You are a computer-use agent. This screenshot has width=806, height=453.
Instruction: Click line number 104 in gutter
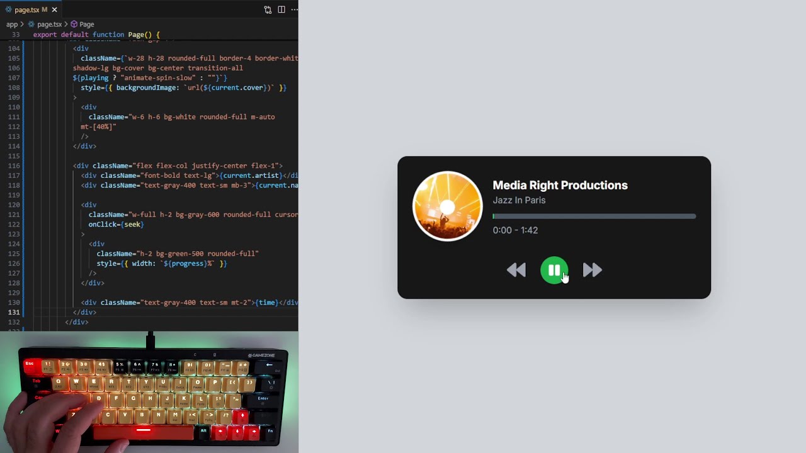(x=13, y=48)
